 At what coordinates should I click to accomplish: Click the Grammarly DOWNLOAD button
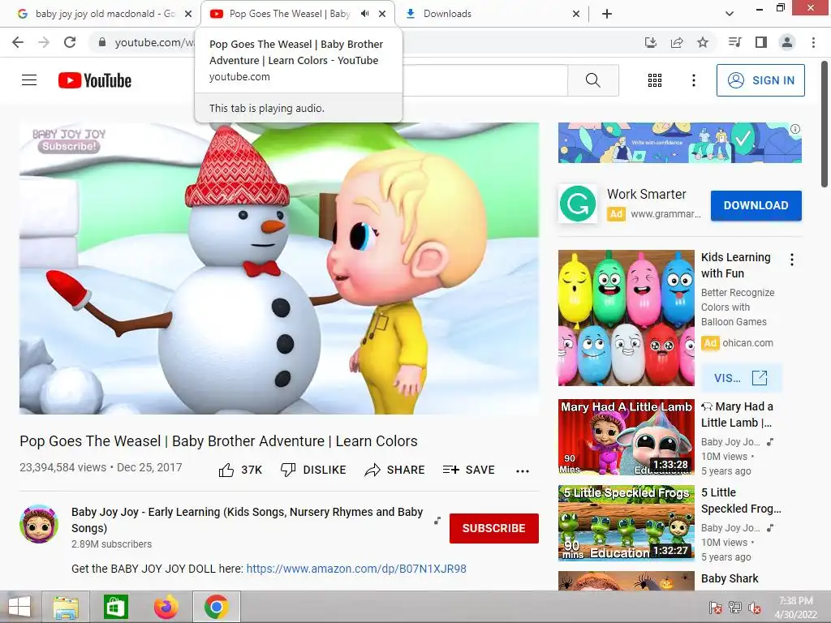(x=756, y=205)
